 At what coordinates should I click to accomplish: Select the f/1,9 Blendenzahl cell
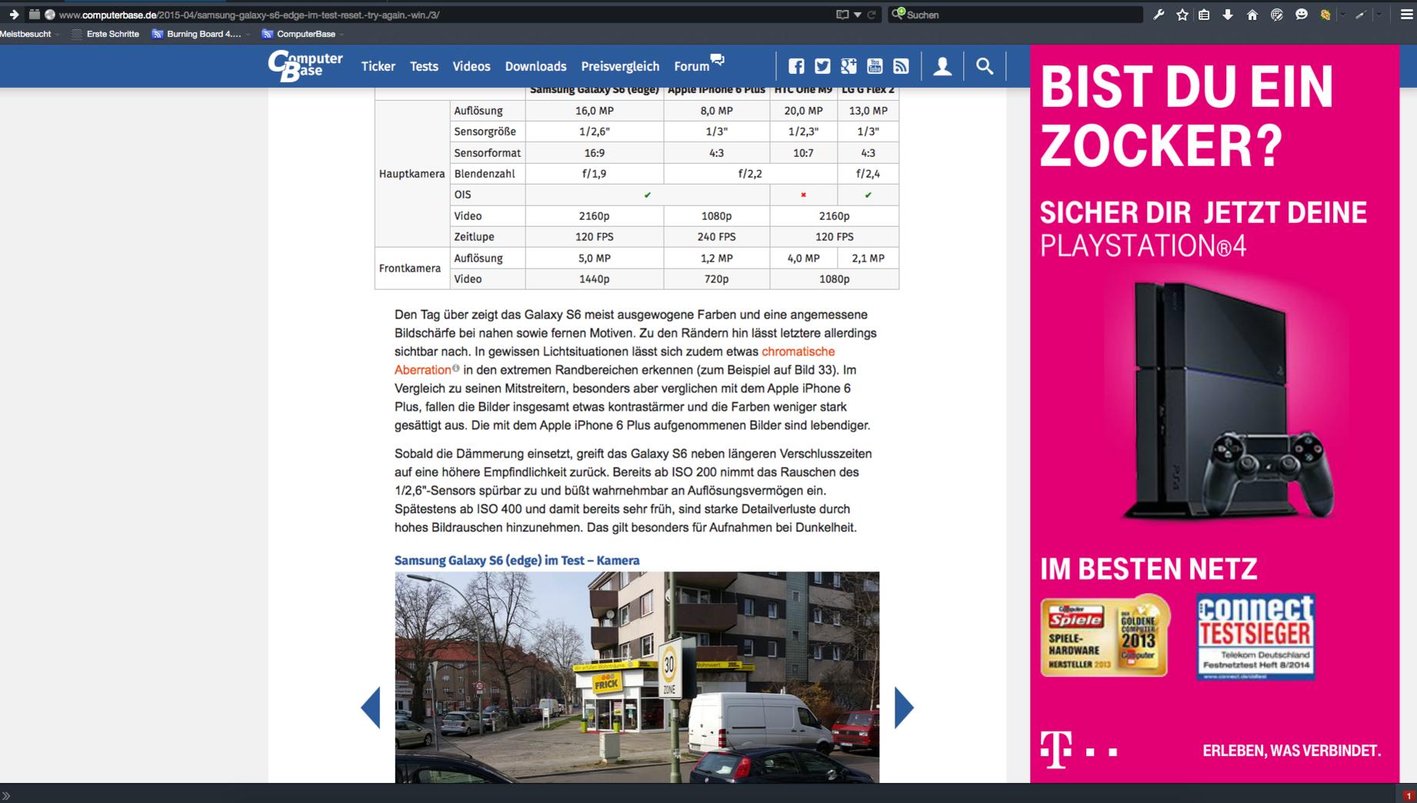595,174
